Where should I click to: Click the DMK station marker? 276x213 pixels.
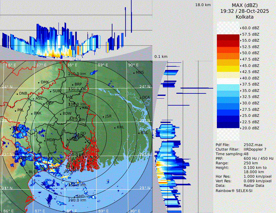[x=39, y=82]
